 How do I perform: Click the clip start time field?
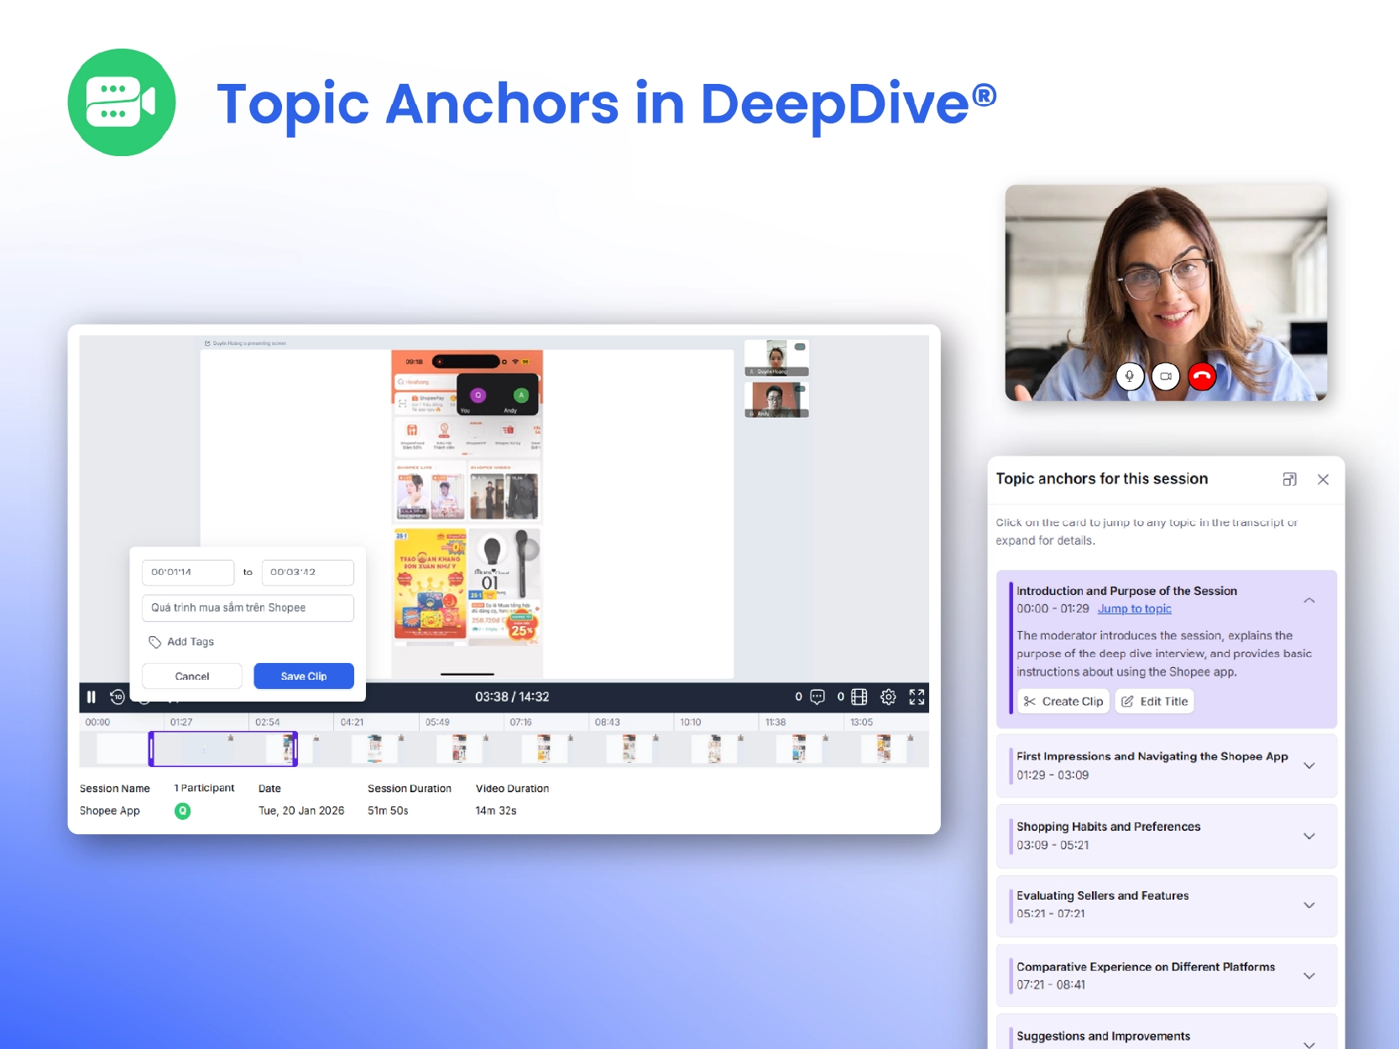click(187, 572)
